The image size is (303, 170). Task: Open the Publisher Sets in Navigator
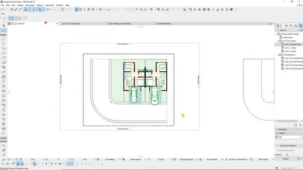(x=301, y=25)
